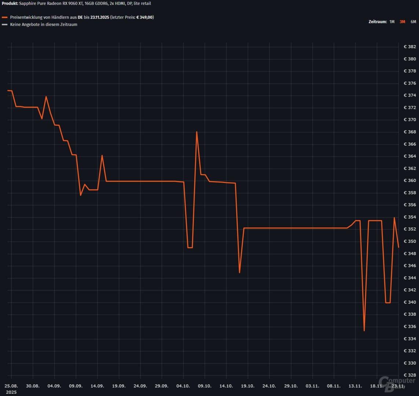Toggle the orange price trend legend line
This screenshot has width=419, height=396.
point(5,18)
